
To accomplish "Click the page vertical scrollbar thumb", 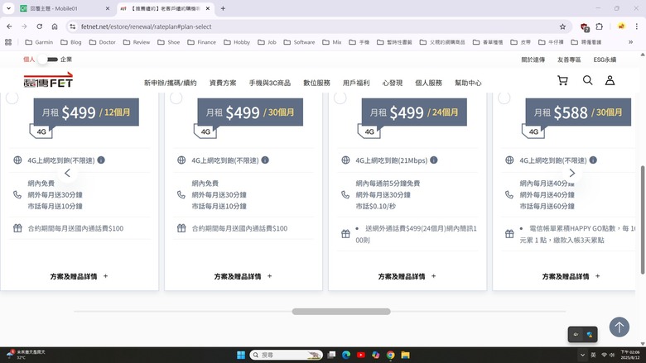I will point(643,219).
